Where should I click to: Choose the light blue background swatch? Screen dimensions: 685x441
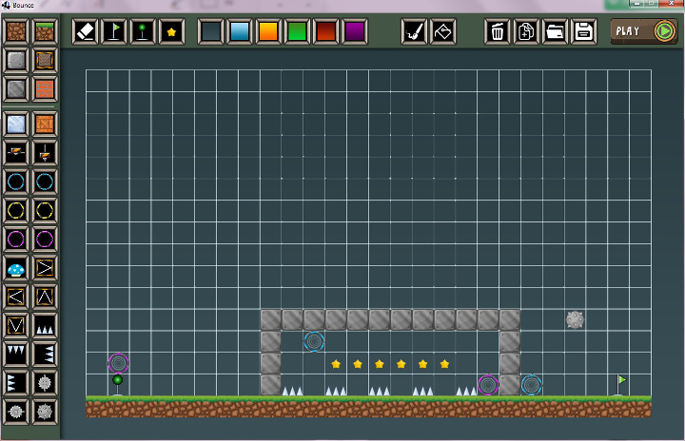coord(240,31)
